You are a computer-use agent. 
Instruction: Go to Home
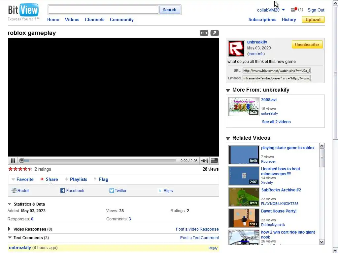(53, 19)
